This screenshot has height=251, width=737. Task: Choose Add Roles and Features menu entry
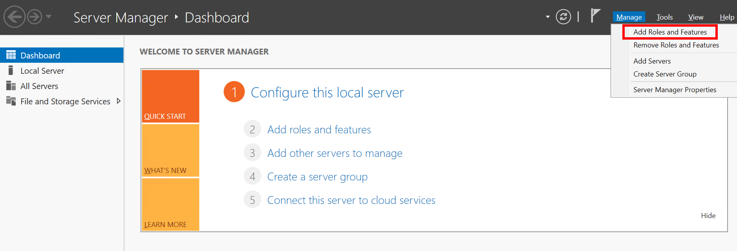(x=670, y=32)
